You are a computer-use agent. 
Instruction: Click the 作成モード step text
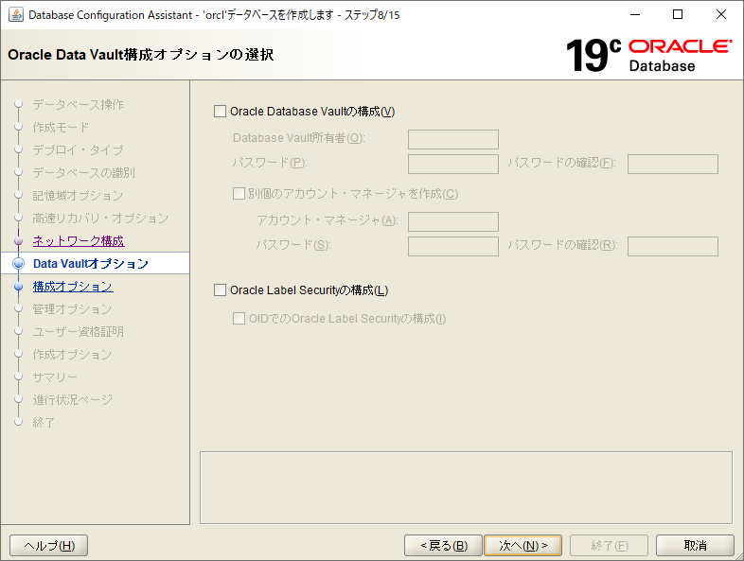click(x=61, y=127)
